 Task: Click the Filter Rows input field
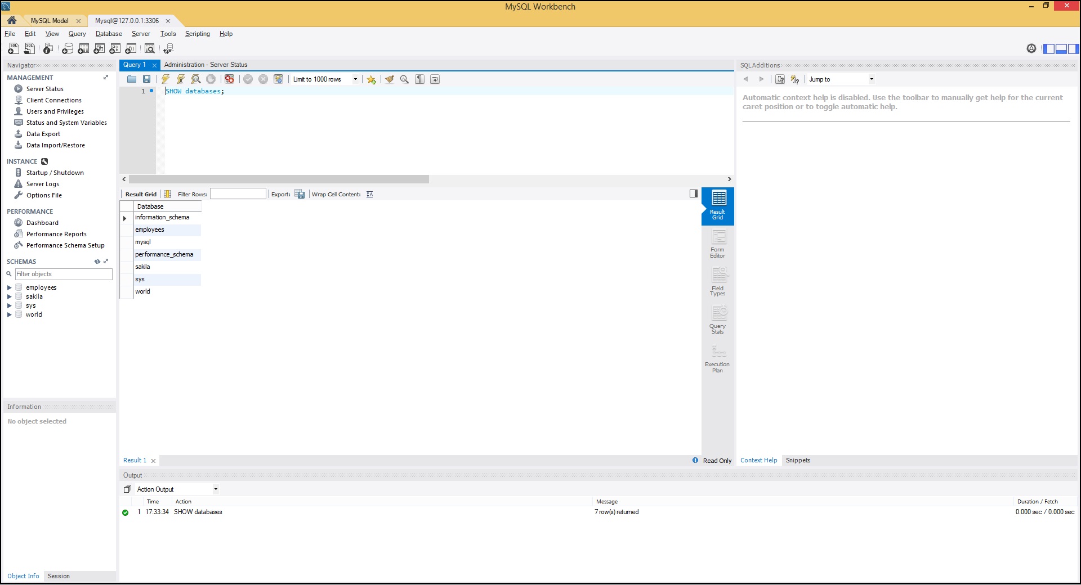238,194
